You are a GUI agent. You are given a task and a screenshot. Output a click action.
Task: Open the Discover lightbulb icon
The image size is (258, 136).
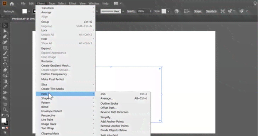point(255,4)
